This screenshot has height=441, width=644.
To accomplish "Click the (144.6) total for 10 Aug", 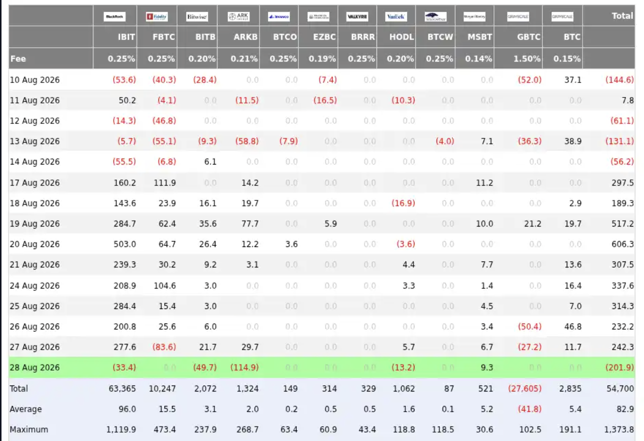I will click(x=620, y=79).
